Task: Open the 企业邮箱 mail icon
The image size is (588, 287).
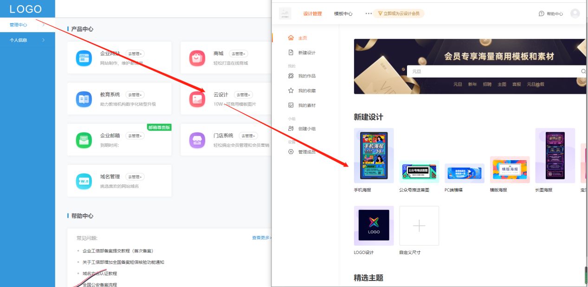Action: [84, 140]
